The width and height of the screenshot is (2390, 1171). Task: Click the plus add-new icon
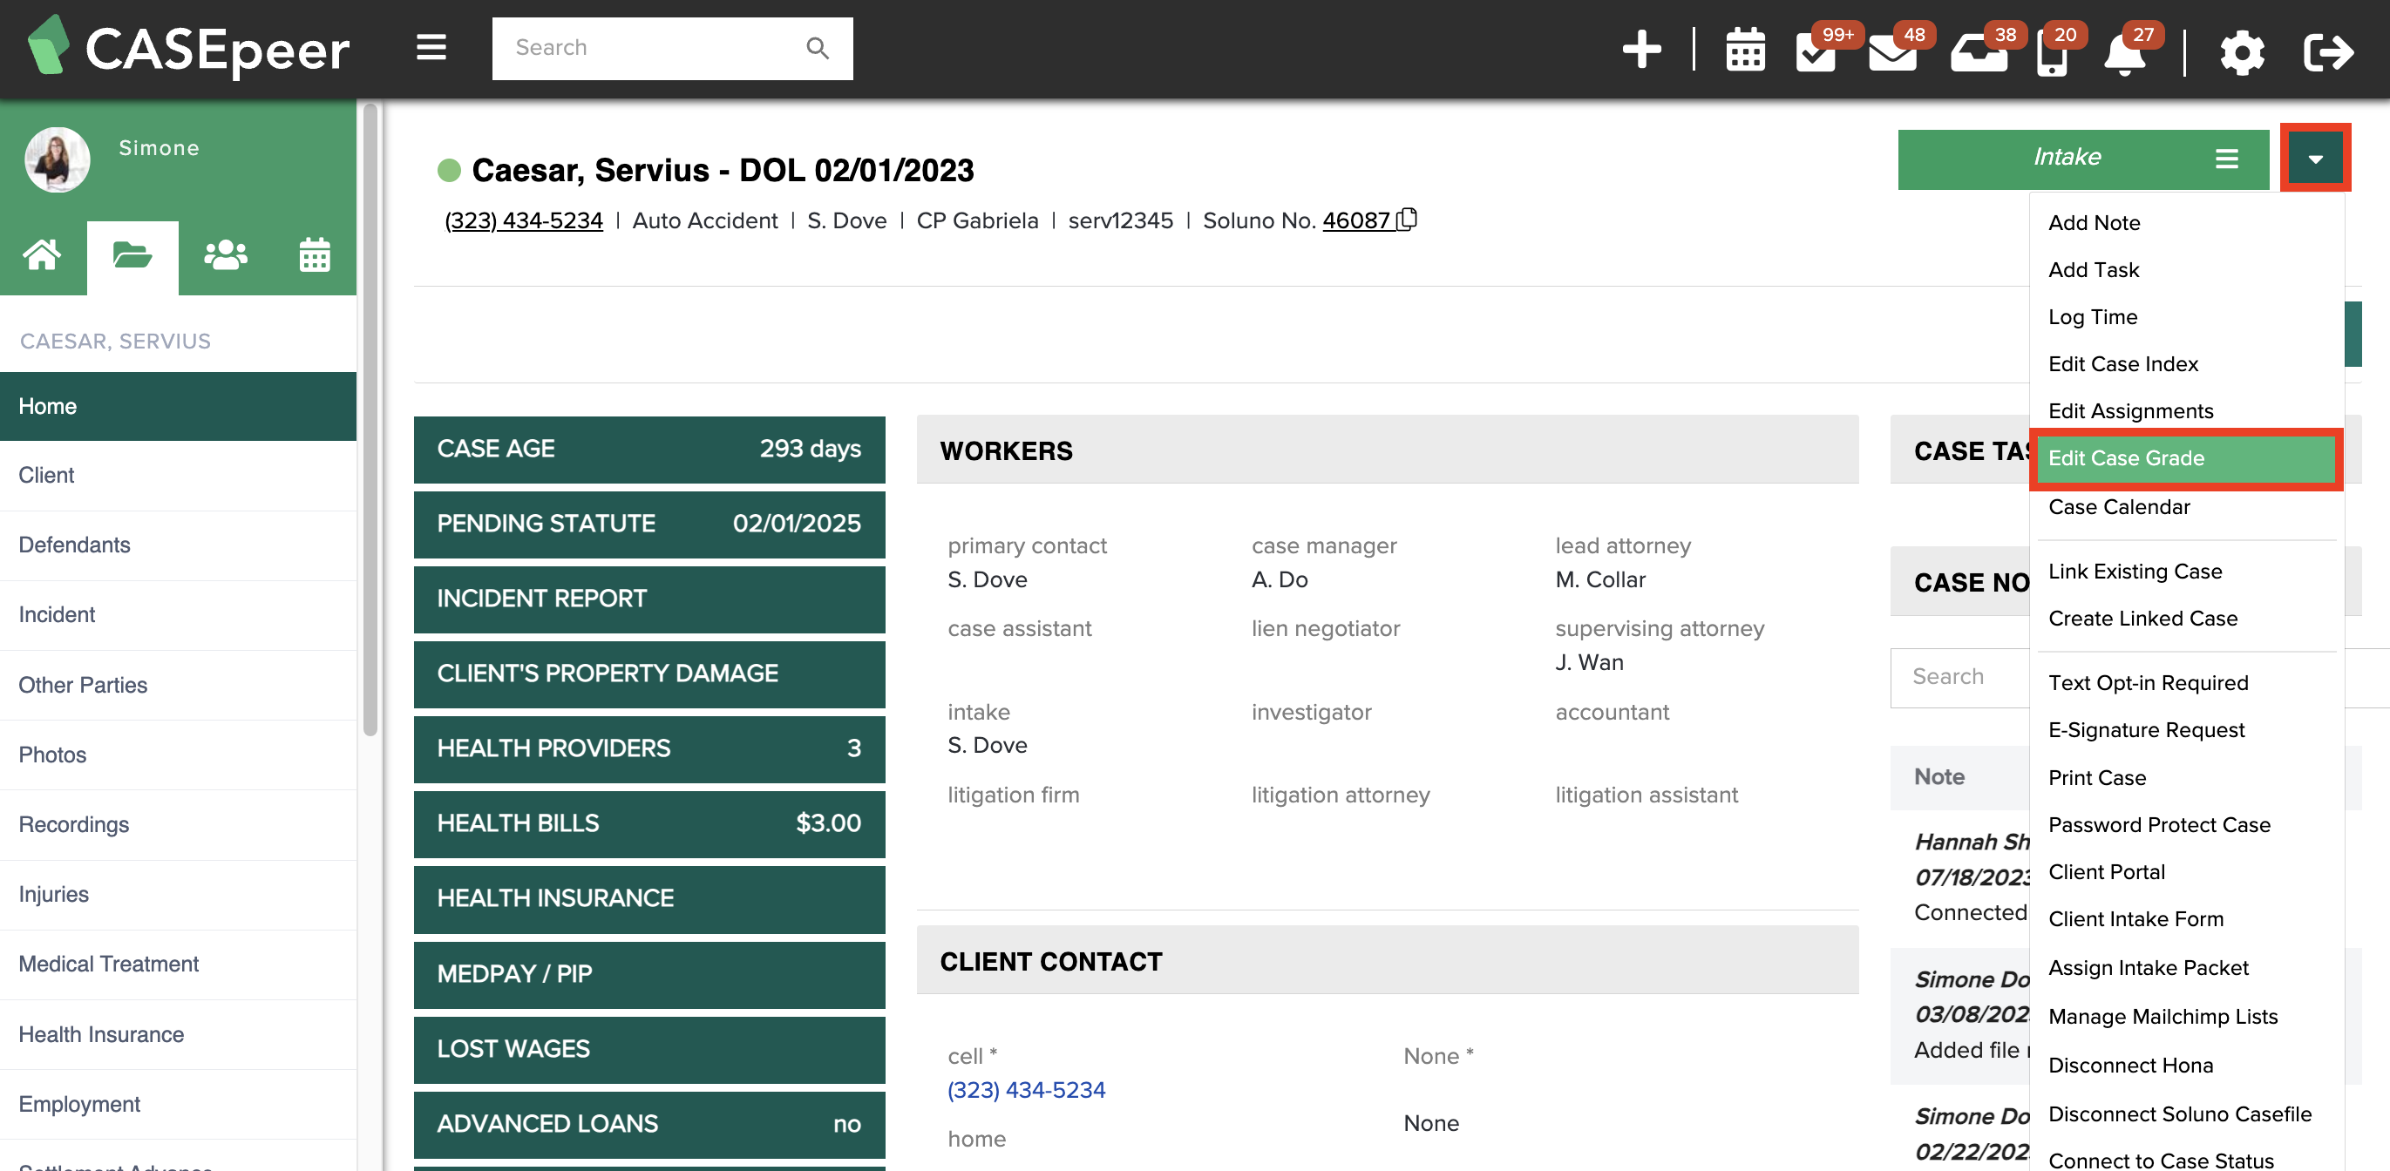coord(1641,49)
